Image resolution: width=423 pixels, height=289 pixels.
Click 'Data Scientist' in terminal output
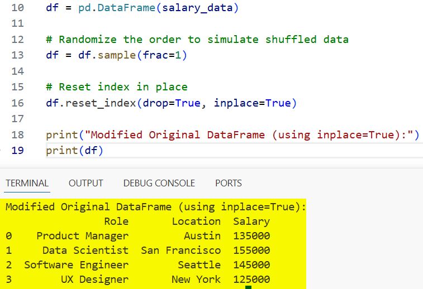pyautogui.click(x=85, y=251)
